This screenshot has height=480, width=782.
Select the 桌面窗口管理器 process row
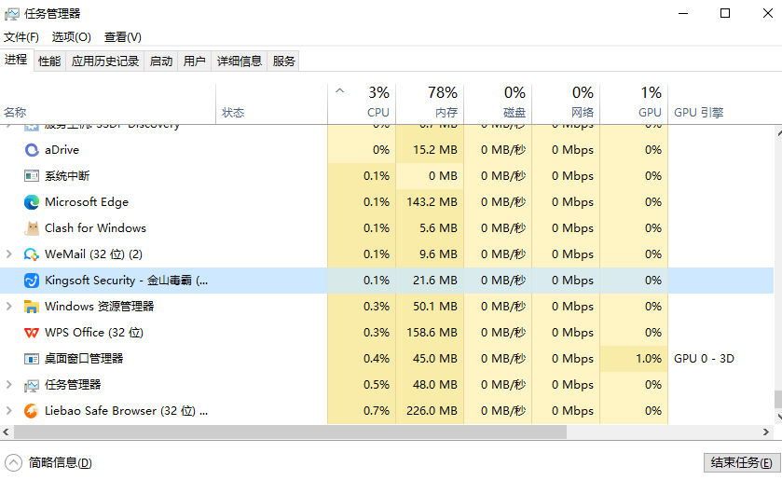coord(84,358)
